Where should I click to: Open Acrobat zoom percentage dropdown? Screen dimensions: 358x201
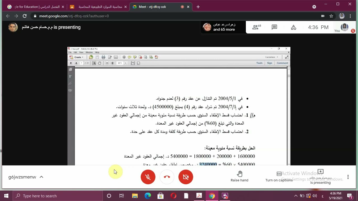point(126,63)
